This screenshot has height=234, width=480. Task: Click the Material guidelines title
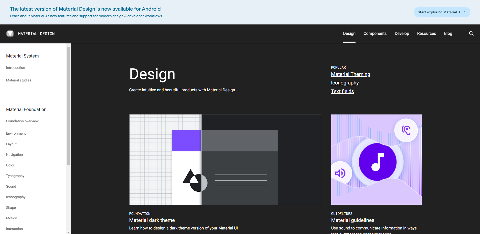coord(353,220)
